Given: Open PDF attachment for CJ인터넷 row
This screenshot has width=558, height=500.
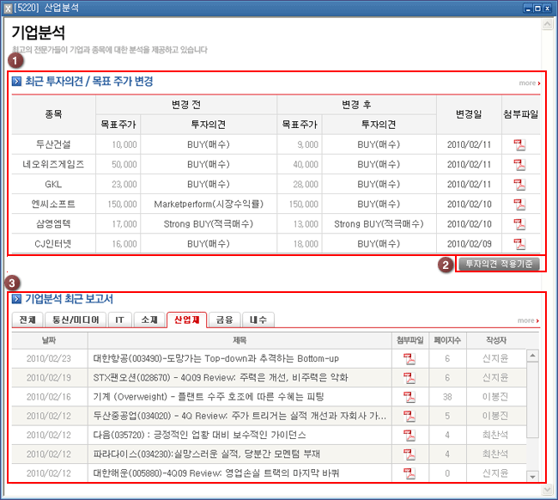Looking at the screenshot, I should pos(519,244).
